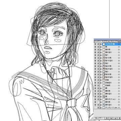Expand the 服のオプション layer disclosure triangle
This screenshot has width=121, height=121.
pyautogui.click(x=101, y=99)
